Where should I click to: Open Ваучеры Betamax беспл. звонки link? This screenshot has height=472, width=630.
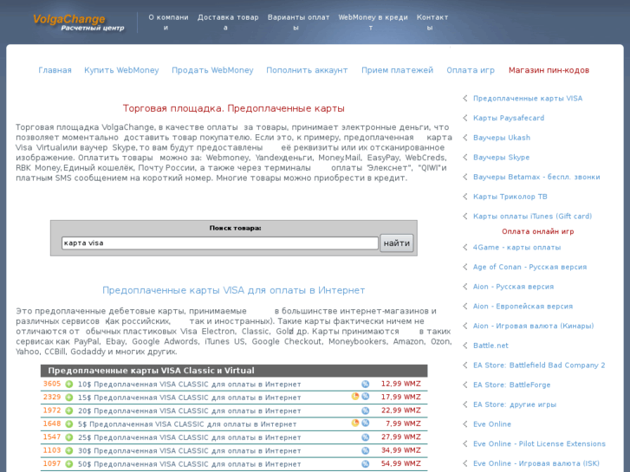click(x=536, y=177)
